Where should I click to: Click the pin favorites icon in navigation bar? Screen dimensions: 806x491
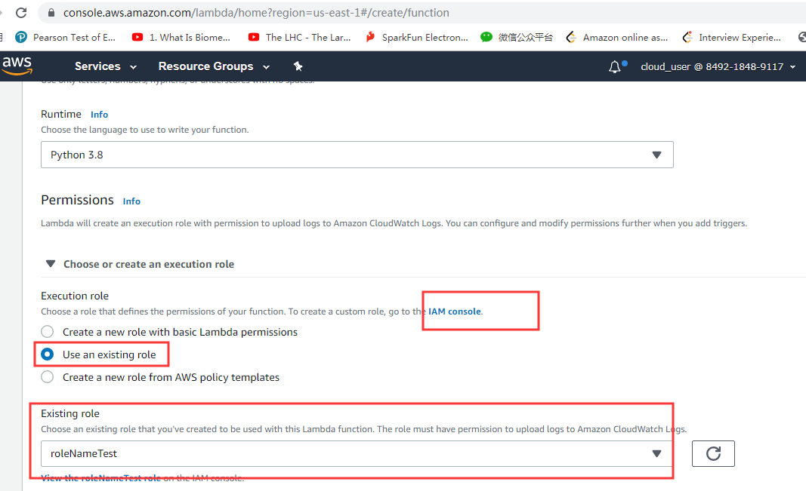tap(298, 66)
